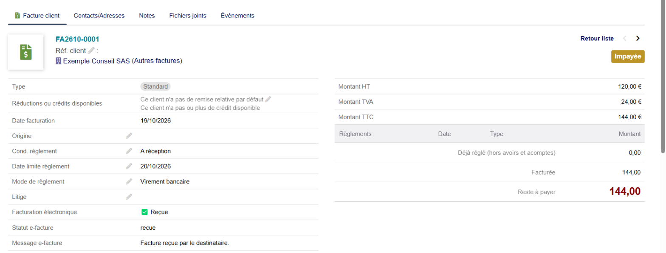Select the A réception payment term
The height and width of the screenshot is (253, 666).
(x=155, y=151)
